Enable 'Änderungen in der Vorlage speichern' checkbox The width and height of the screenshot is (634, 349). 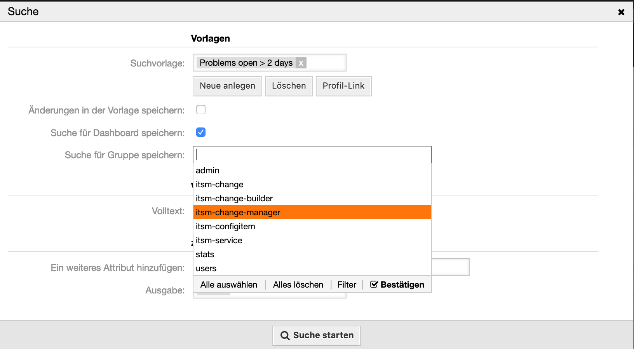[201, 110]
